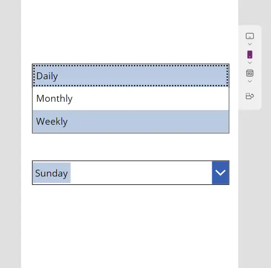Expand chevron under the phone icon
Viewport: 271px width, 268px height.
point(250,63)
